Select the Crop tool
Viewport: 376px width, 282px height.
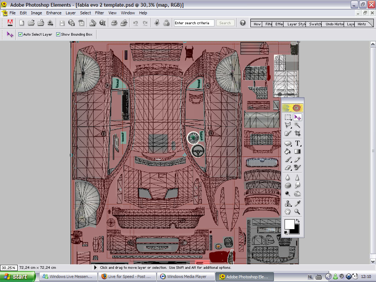coord(297,133)
